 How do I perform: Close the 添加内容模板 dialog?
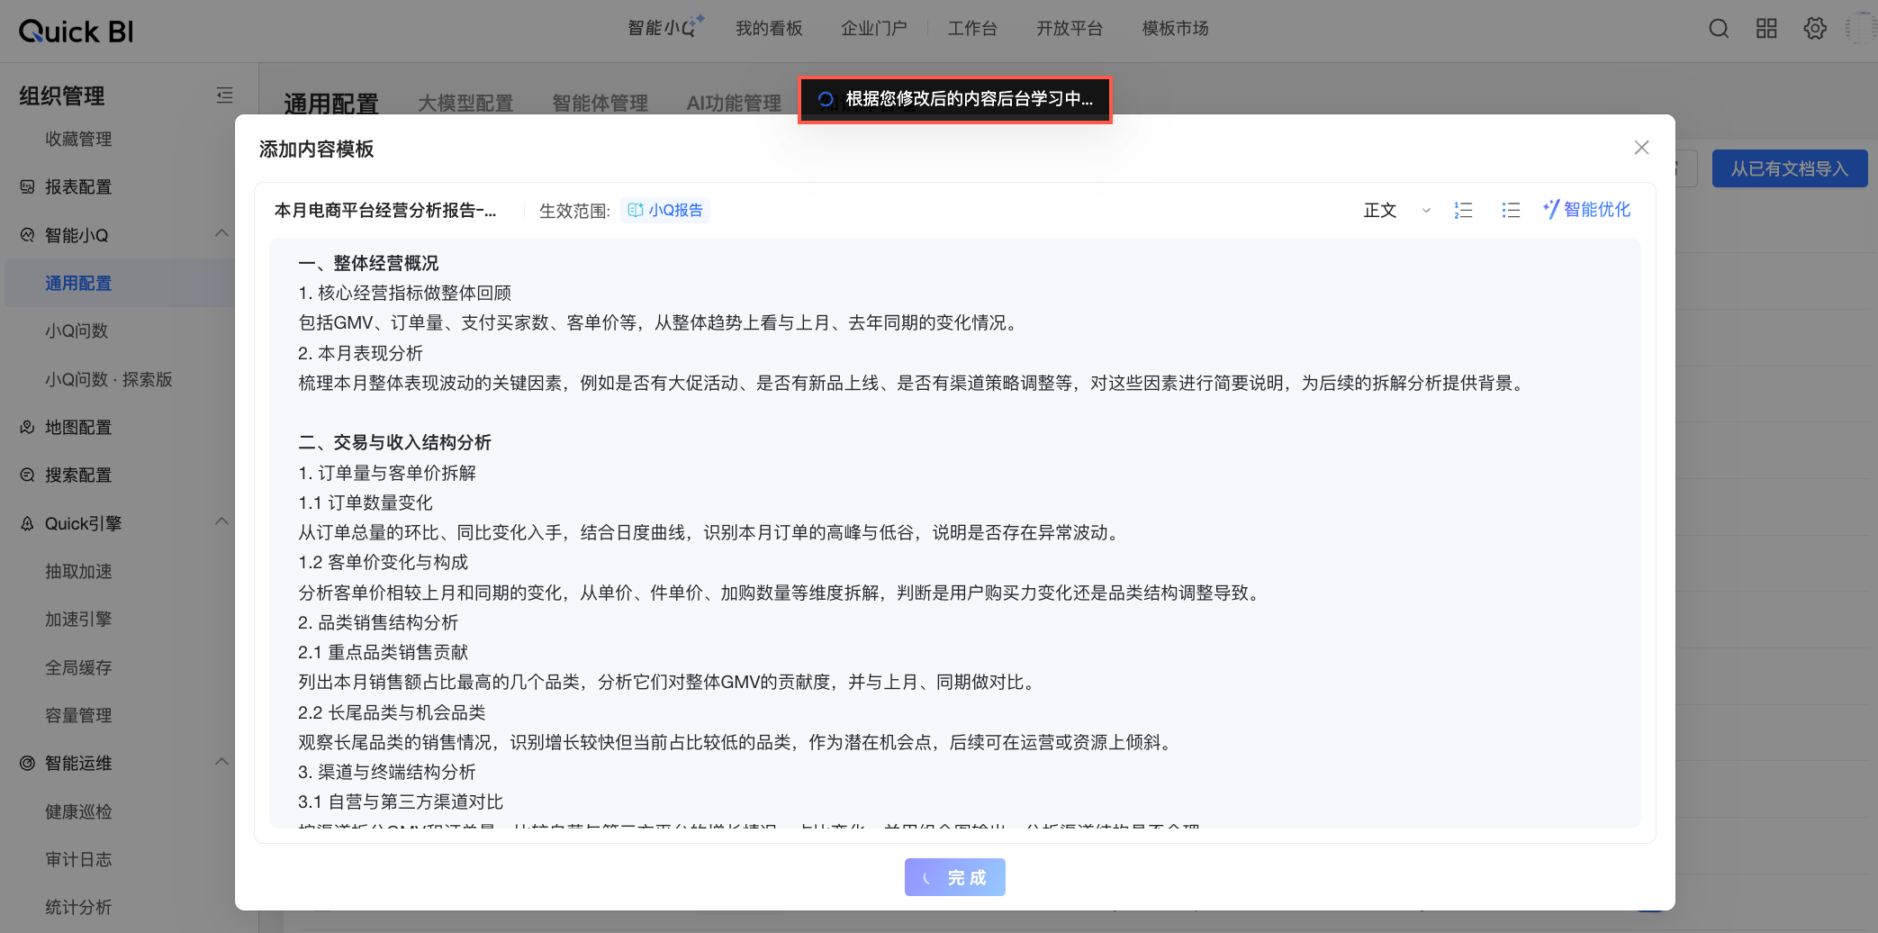coord(1641,148)
